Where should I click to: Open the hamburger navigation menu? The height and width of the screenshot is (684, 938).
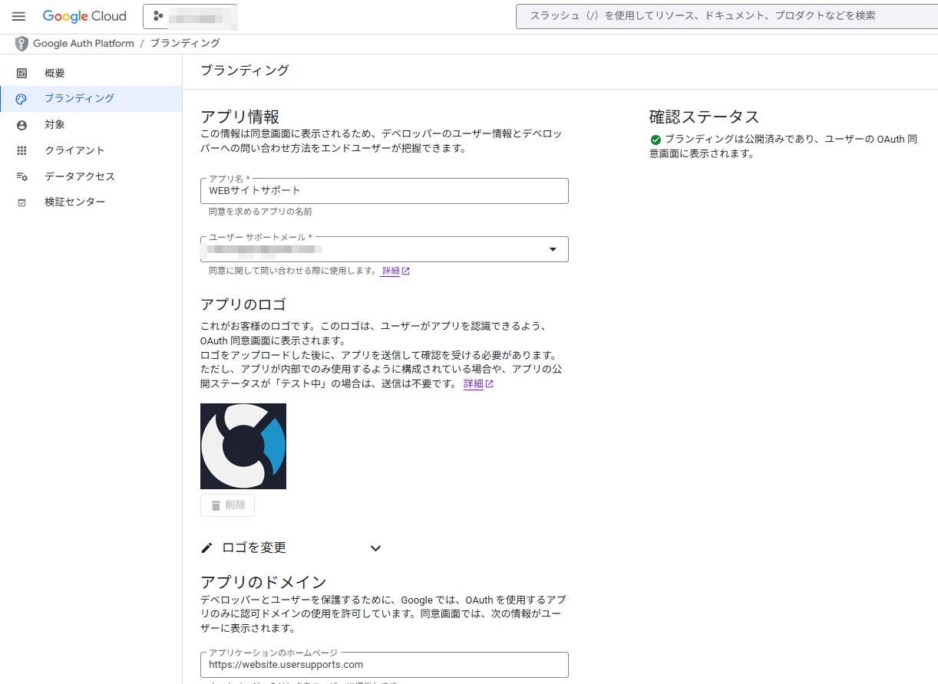(x=19, y=16)
